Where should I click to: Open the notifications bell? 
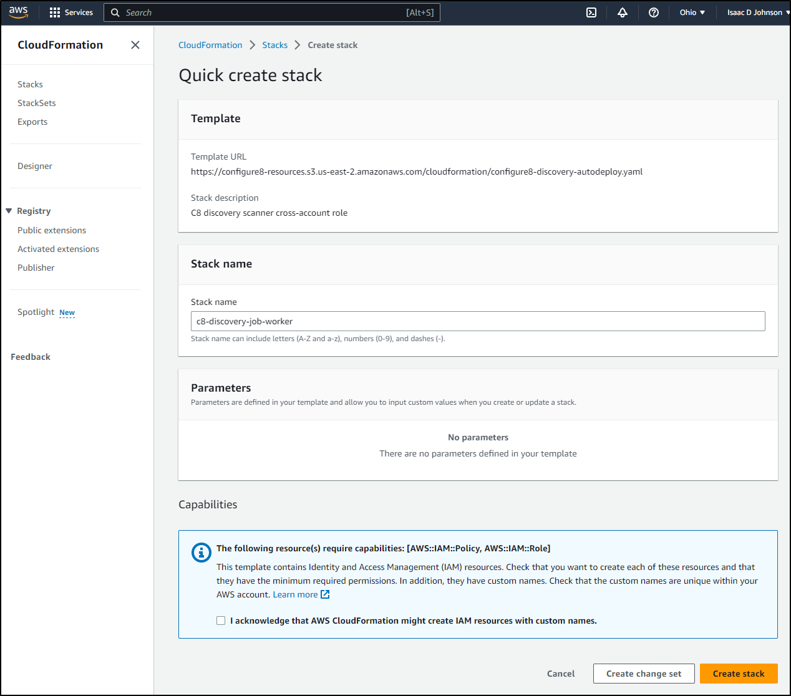(x=623, y=12)
